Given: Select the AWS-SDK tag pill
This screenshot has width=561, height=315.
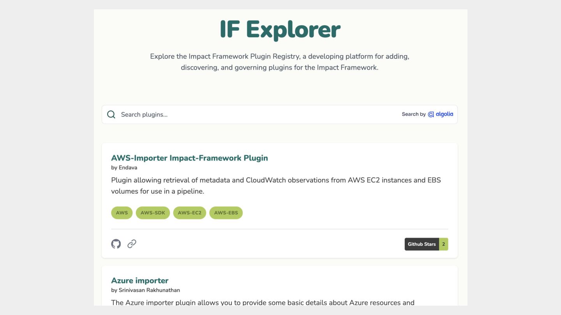Looking at the screenshot, I should coord(153,213).
